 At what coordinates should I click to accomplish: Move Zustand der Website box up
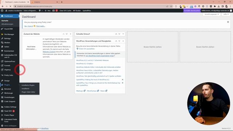[63, 34]
